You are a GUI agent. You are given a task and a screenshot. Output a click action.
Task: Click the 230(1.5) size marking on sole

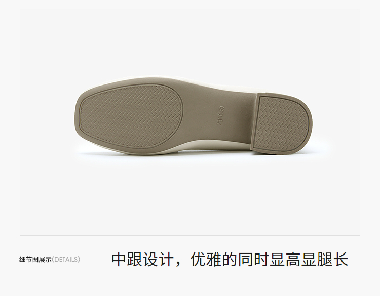pos(221,116)
